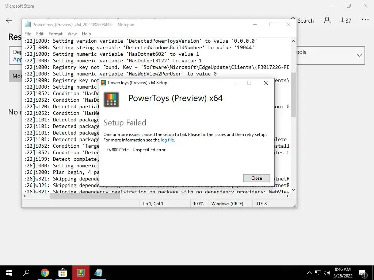The image size is (374, 280).
Task: Open Windows Start menu
Action: tap(9, 273)
